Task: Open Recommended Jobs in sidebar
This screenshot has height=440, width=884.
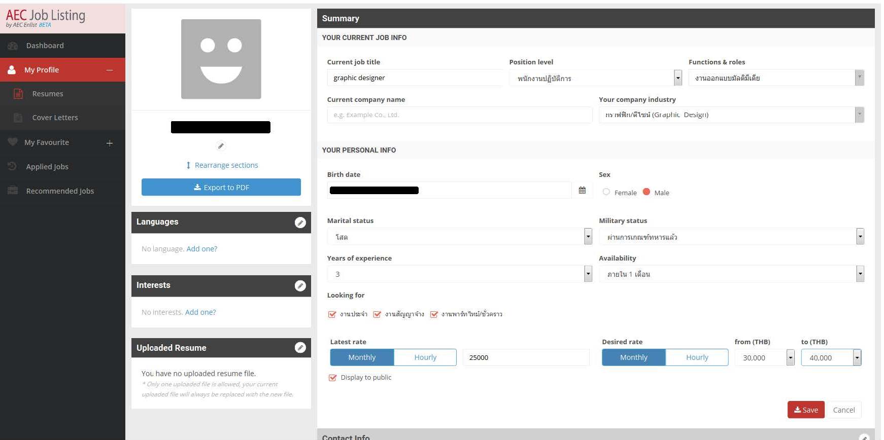Action: pyautogui.click(x=62, y=191)
